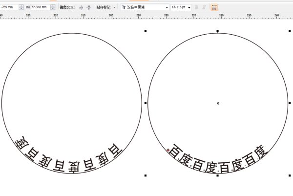
Task: Click the center X marker of right circle
Action: (218, 103)
